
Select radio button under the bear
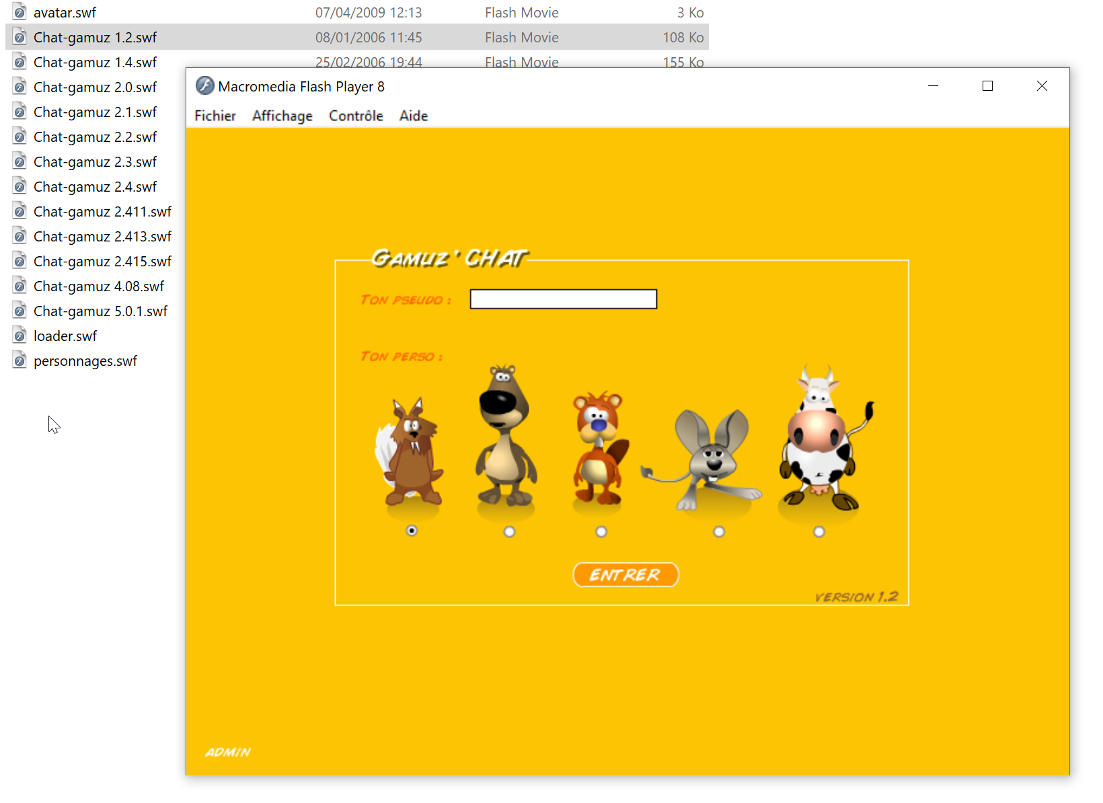pyautogui.click(x=509, y=532)
